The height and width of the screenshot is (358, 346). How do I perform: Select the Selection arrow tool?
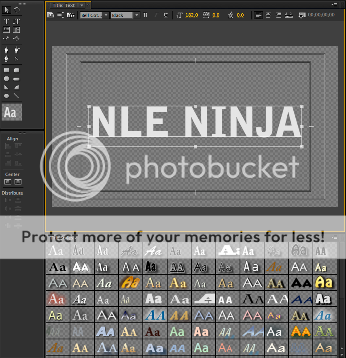(6, 10)
